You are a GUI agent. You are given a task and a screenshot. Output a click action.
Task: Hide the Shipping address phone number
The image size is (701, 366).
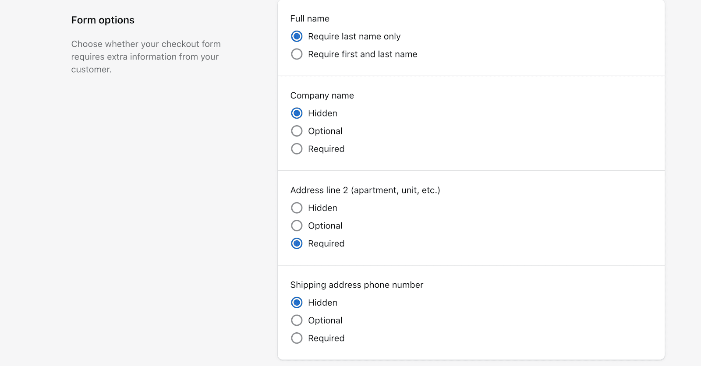pos(297,302)
